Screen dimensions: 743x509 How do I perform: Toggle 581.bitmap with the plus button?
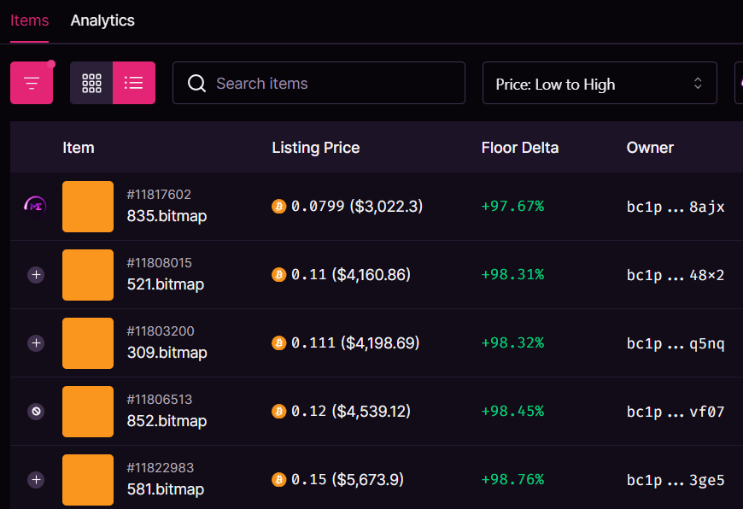click(35, 479)
